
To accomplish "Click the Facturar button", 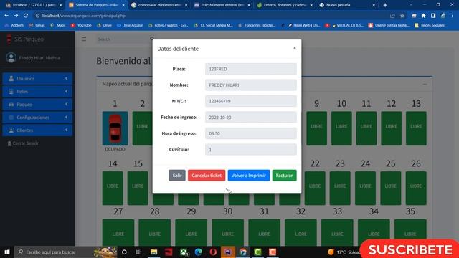I will [284, 175].
